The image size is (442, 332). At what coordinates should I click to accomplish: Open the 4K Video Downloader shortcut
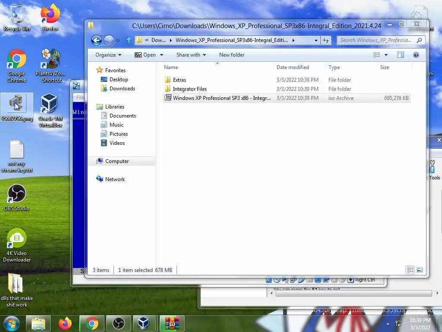(17, 246)
